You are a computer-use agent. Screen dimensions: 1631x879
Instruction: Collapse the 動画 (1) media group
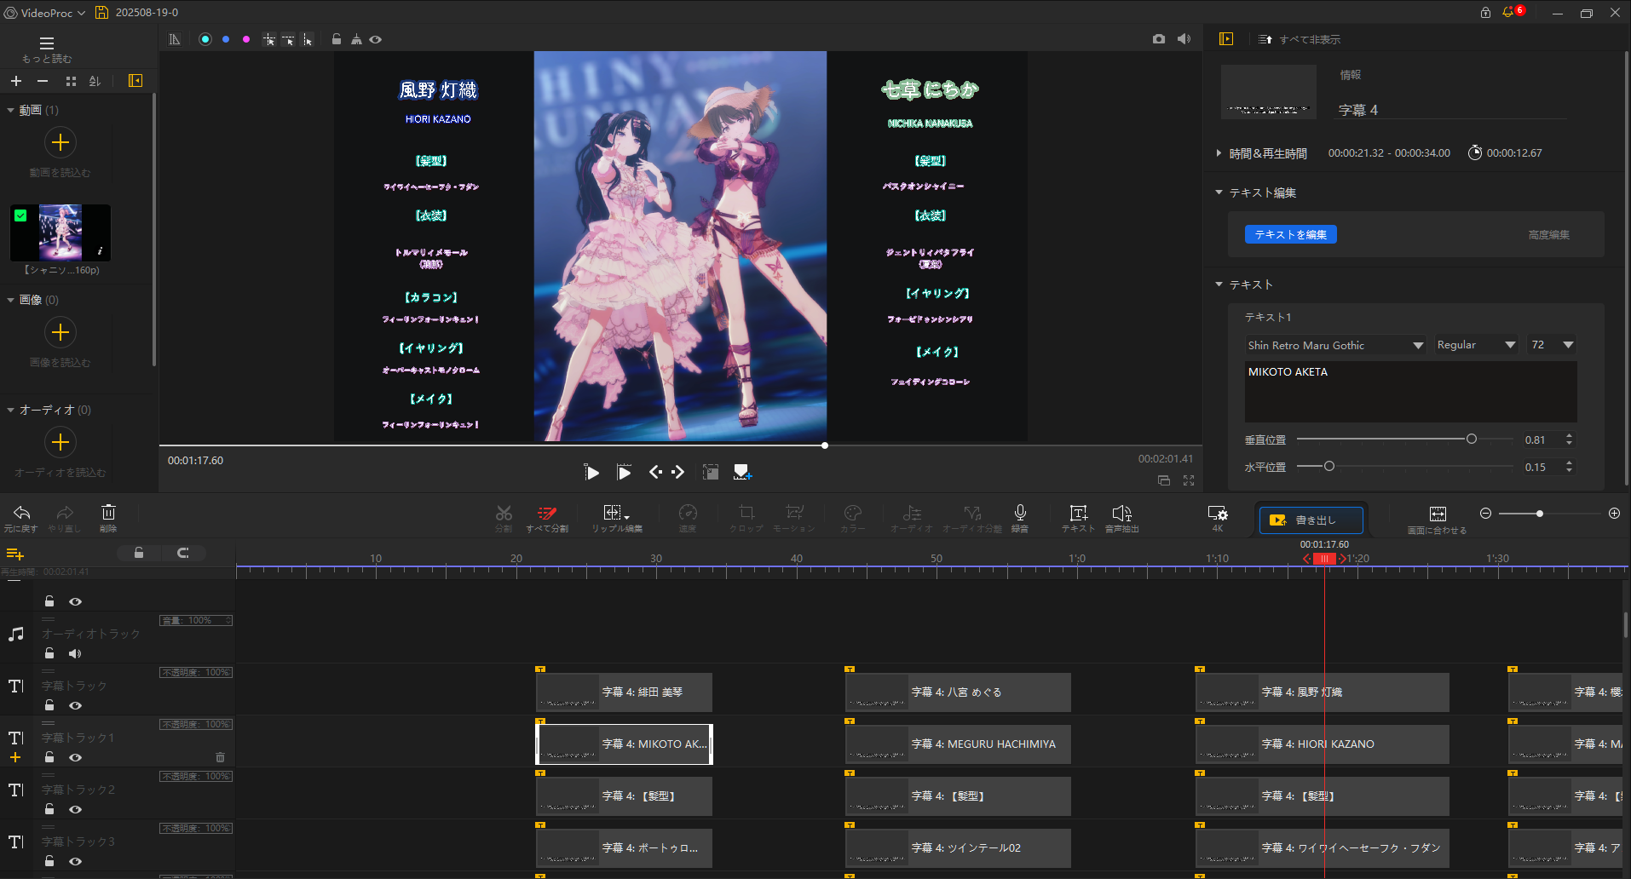point(10,110)
